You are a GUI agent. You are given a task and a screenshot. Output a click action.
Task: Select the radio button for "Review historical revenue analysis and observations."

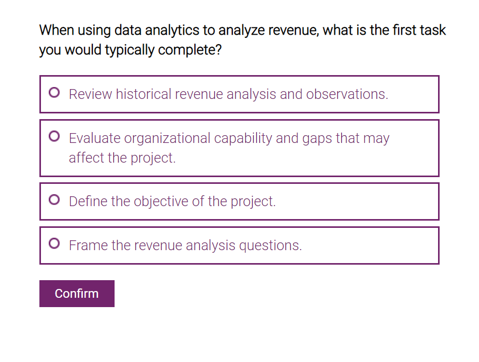(54, 92)
